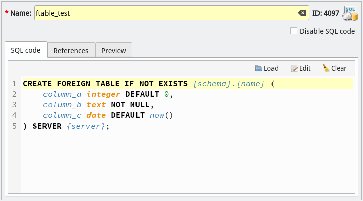This screenshot has height=201, width=363.
Task: Click the NOT NULL keyword on line 3
Action: [x=130, y=105]
